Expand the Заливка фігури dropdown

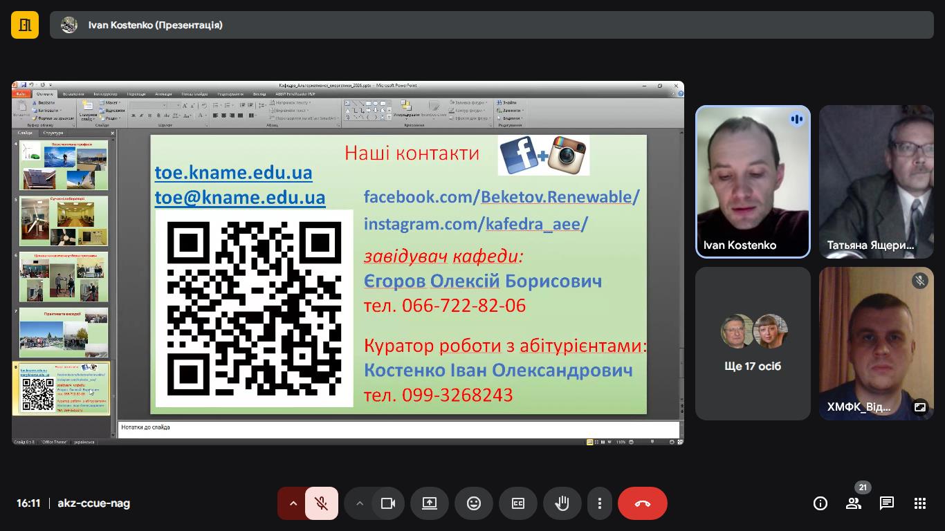point(468,103)
